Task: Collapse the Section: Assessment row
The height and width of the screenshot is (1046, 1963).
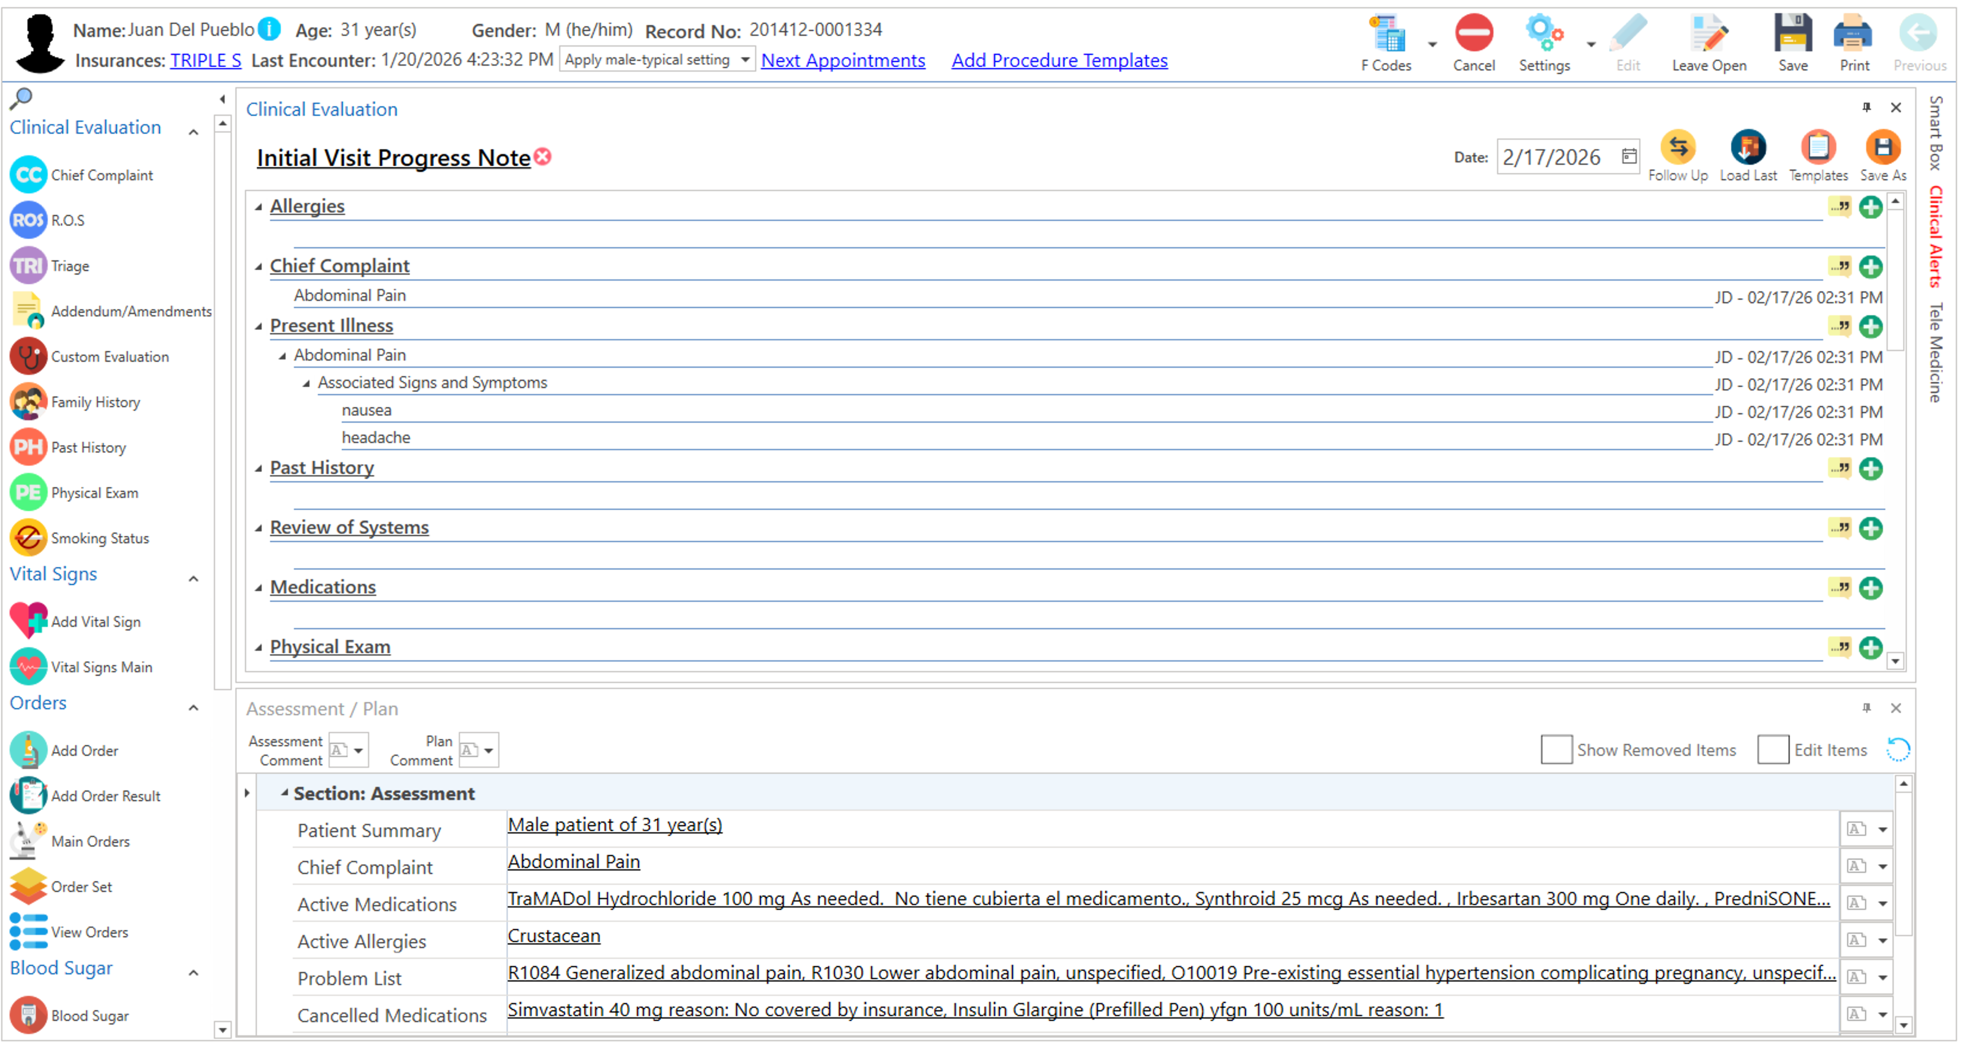Action: 284,793
